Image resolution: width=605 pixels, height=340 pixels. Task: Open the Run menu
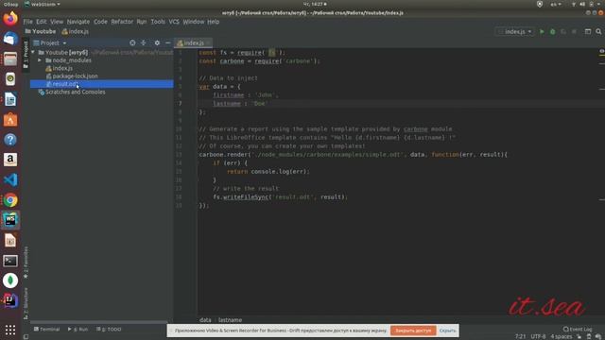pos(142,22)
